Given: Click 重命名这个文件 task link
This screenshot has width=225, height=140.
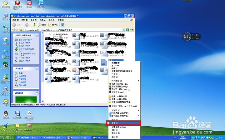Looking at the screenshot, I should click(25, 40).
